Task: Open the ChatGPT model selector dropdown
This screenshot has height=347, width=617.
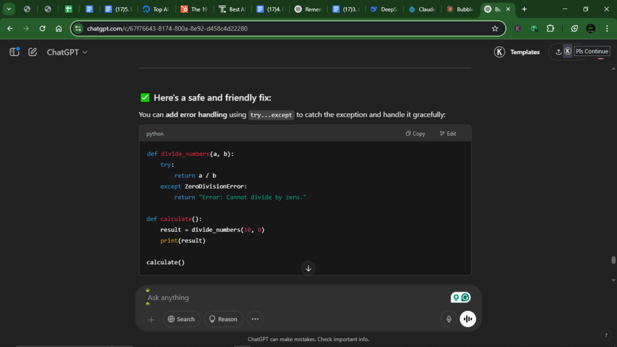Action: [x=67, y=52]
